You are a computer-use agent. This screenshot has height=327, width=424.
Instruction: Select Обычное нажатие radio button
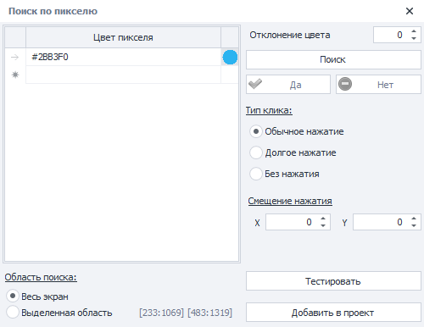click(256, 131)
